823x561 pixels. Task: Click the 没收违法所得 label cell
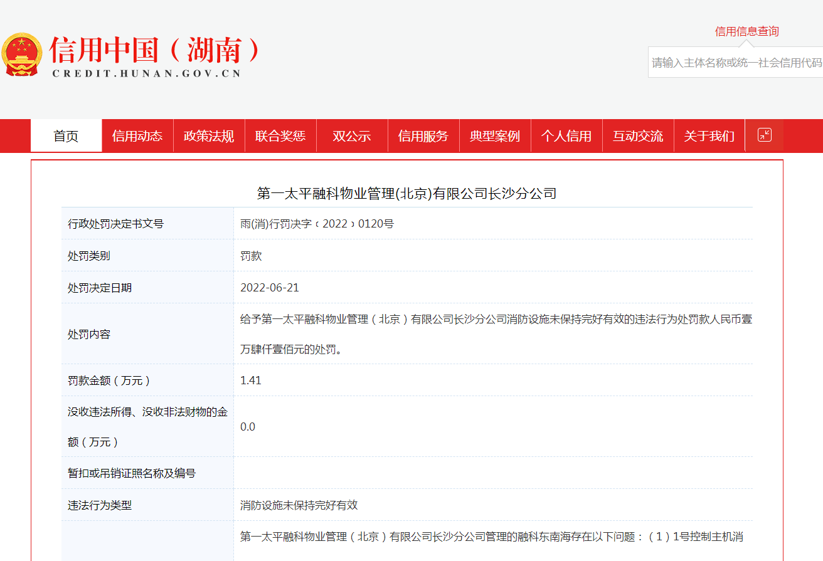(x=148, y=427)
